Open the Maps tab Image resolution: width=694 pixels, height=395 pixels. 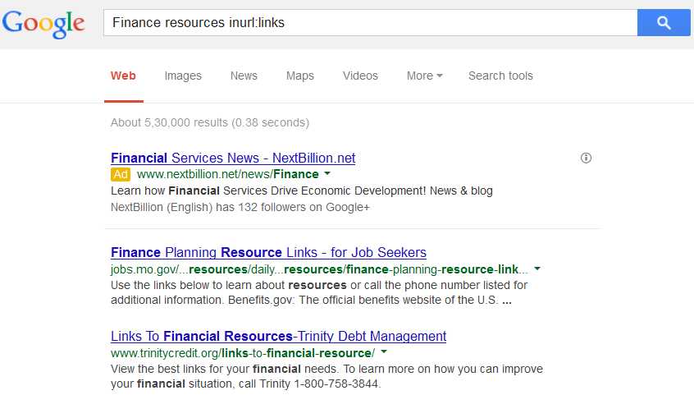coord(300,76)
